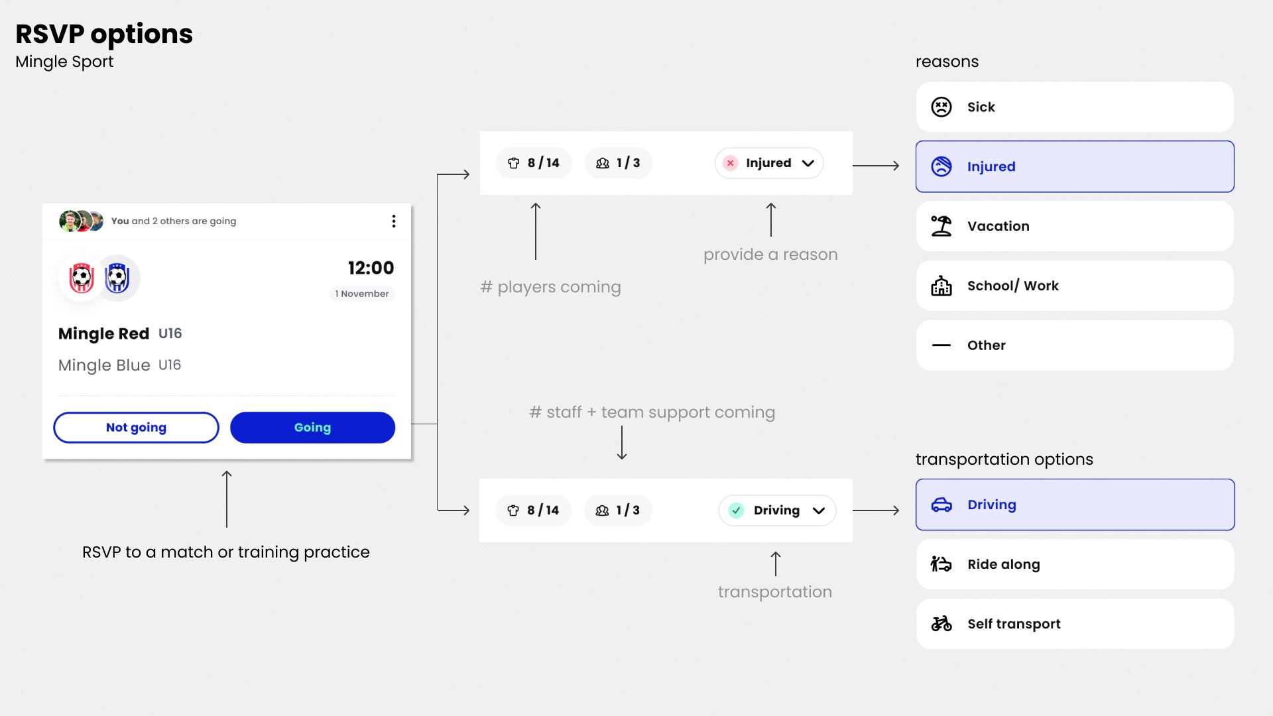Image resolution: width=1273 pixels, height=716 pixels.
Task: Click the Mingle Red team crest
Action: [x=82, y=278]
